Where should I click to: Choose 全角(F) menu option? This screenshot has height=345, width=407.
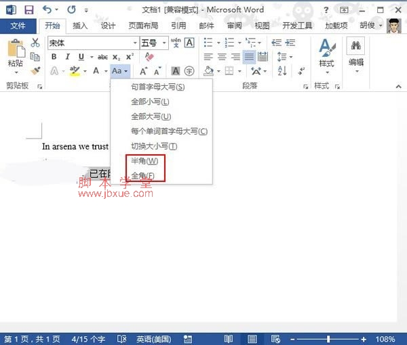pos(142,176)
